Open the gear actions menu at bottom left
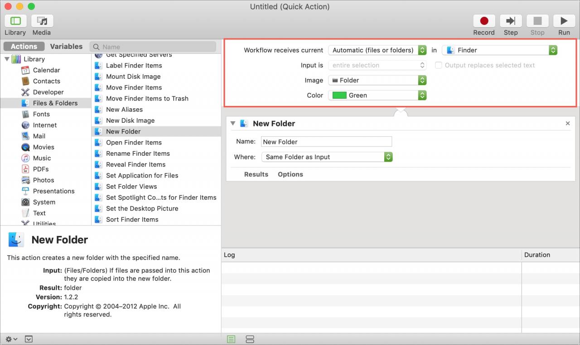Screen dimensions: 580x345 click(11, 339)
